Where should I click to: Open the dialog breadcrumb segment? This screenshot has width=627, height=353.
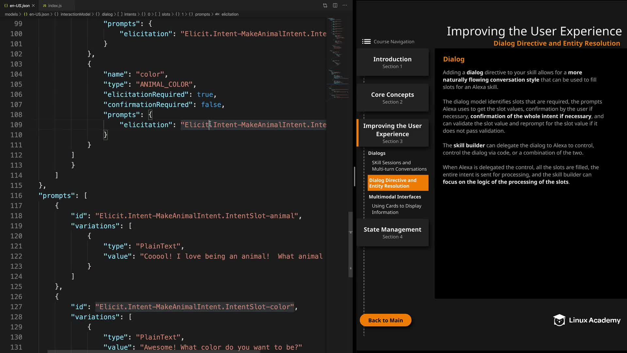(x=107, y=14)
